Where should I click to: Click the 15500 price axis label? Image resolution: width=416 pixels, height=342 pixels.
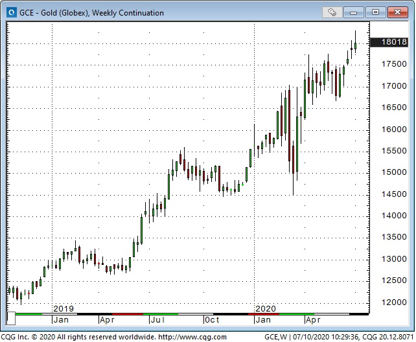[394, 151]
